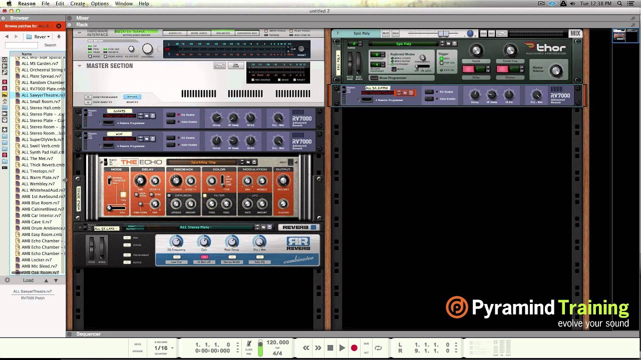The height and width of the screenshot is (360, 641).
Task: Select ALL Swell Verb.cmb patch
Action: tap(40, 146)
